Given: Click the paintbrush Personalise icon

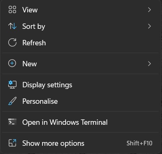Looking at the screenshot, I should pyautogui.click(x=12, y=101).
